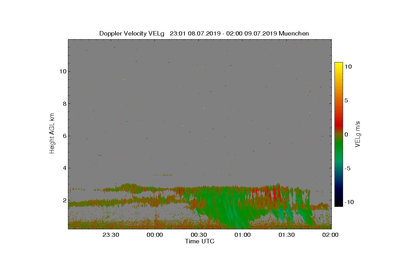Viewport: 410px width, 273px height.
Task: Click the '00:30' time tick label
Action: click(x=199, y=235)
